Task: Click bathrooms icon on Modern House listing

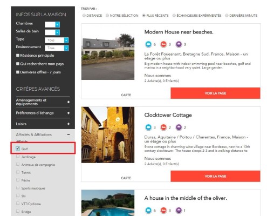Action: [179, 44]
